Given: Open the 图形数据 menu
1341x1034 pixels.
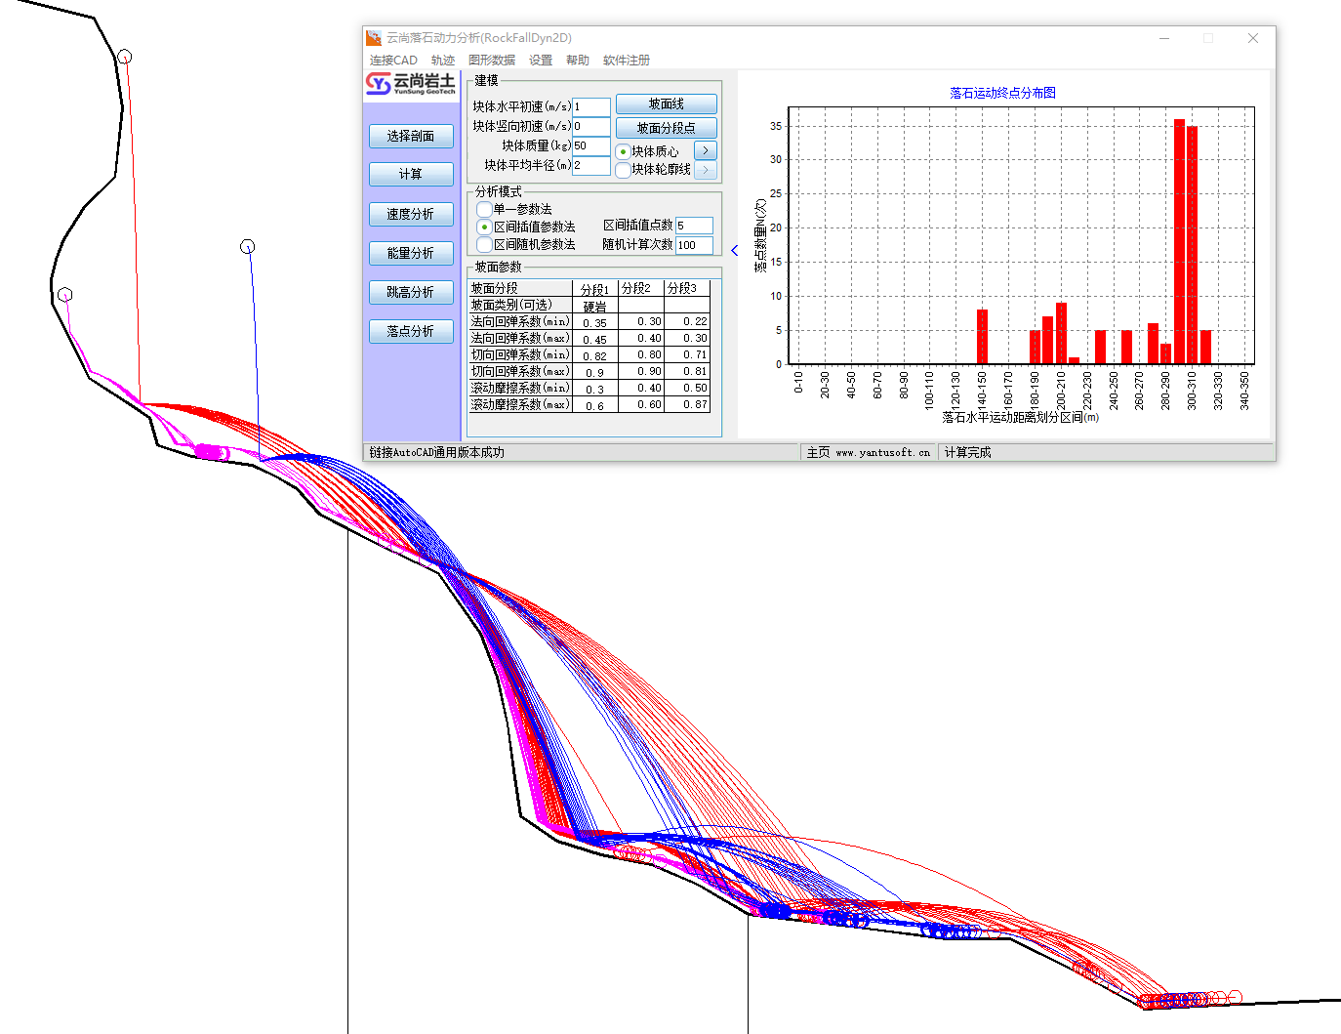Looking at the screenshot, I should click(x=492, y=61).
